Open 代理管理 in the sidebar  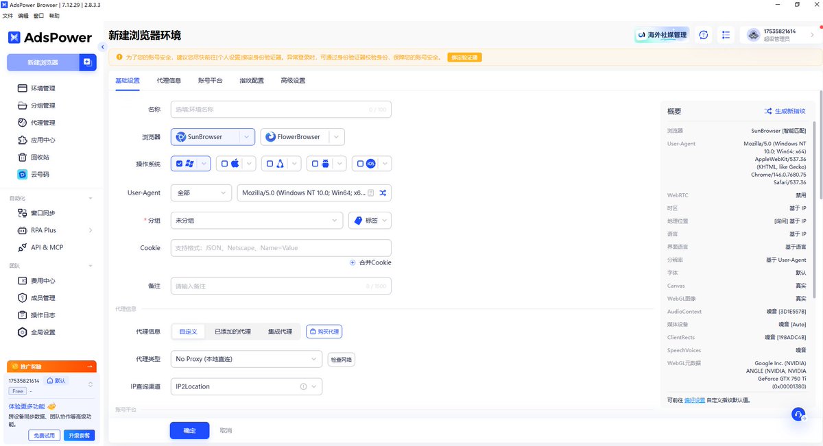coord(43,123)
